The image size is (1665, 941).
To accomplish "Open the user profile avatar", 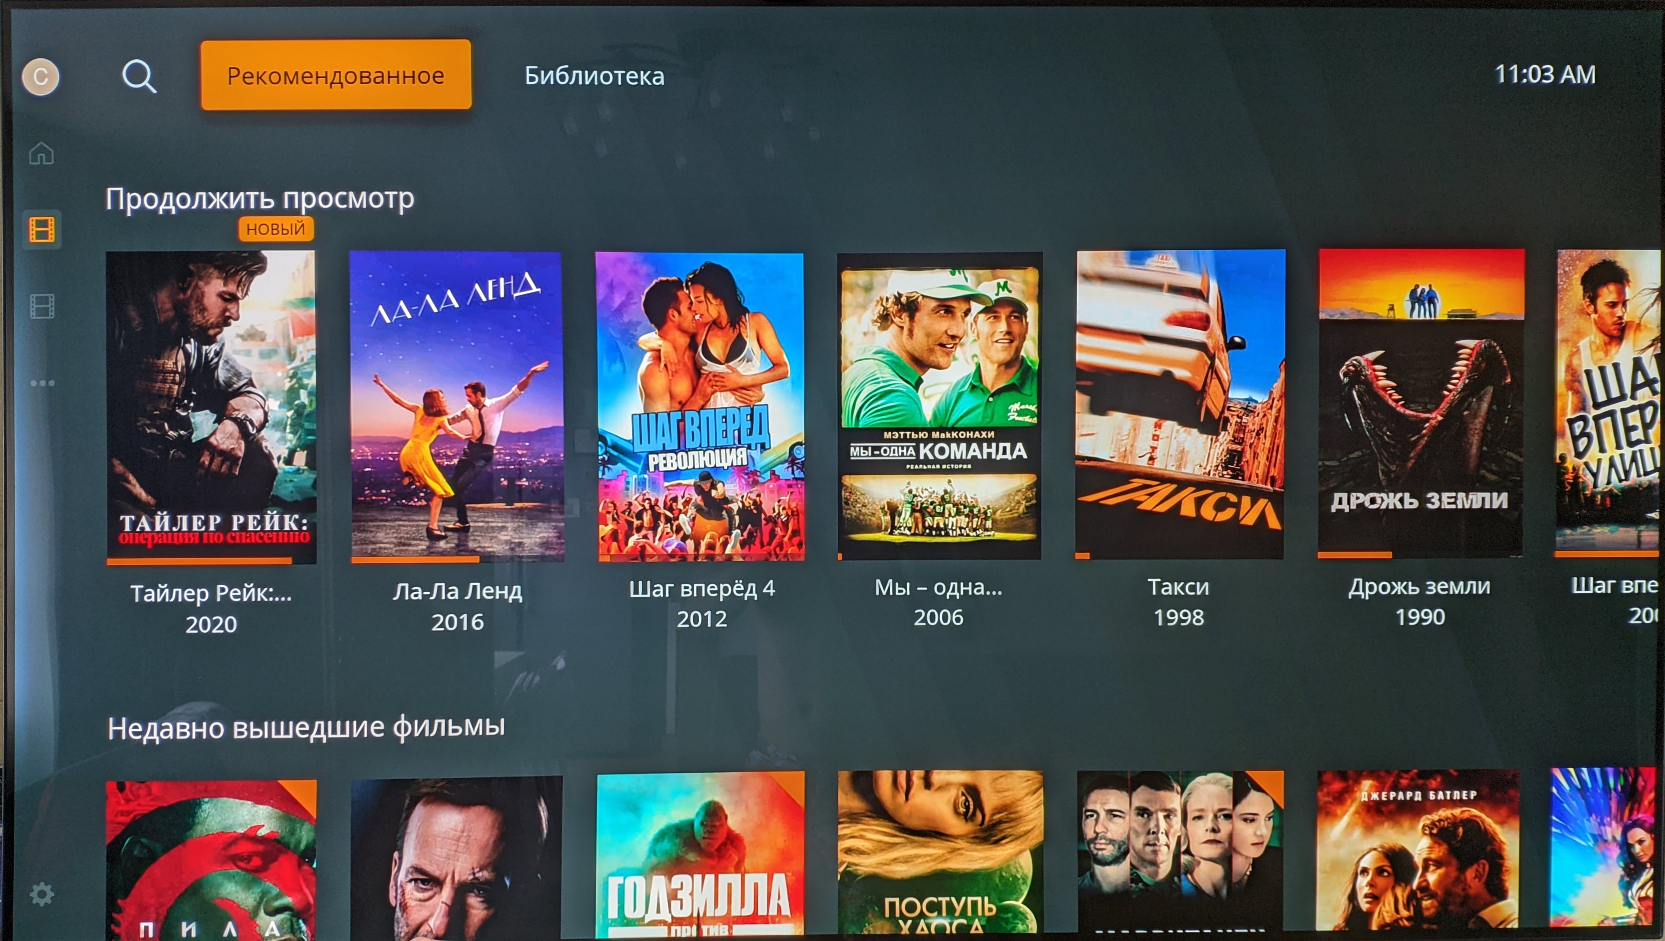I will [41, 77].
